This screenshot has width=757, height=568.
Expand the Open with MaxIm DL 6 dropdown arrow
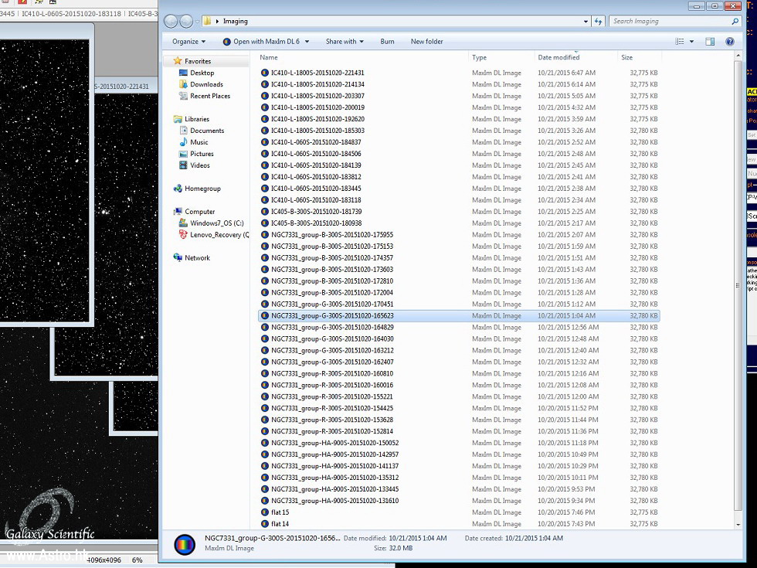point(307,42)
